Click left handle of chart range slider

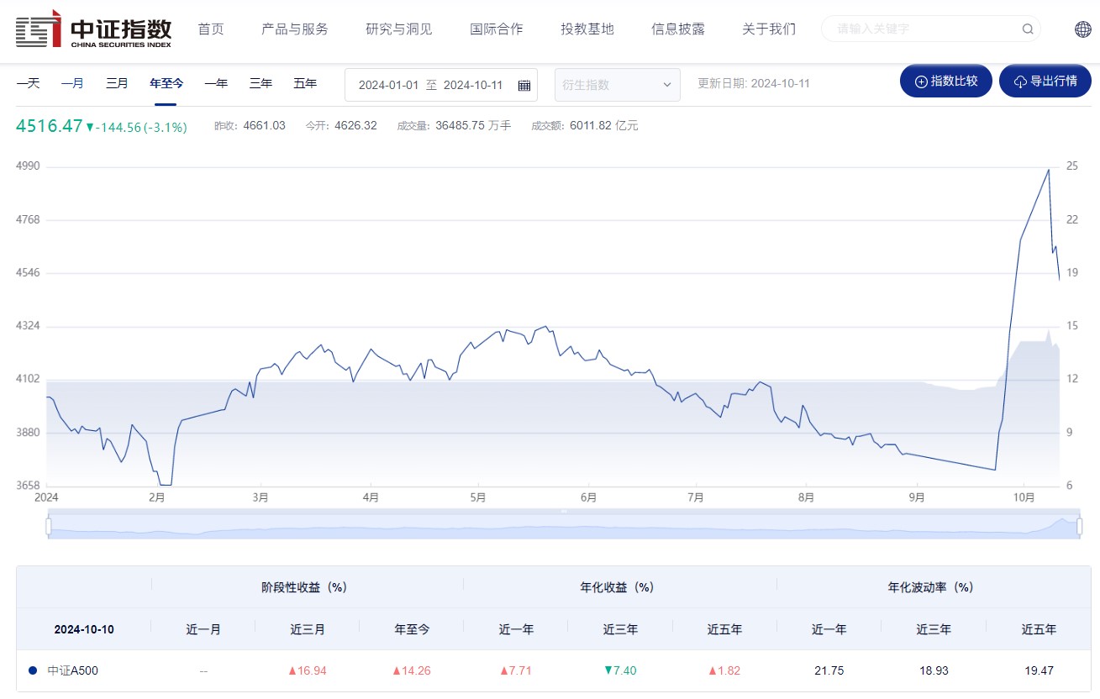pyautogui.click(x=49, y=526)
